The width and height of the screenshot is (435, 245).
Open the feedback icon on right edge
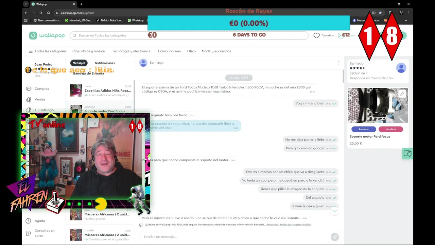click(x=407, y=153)
